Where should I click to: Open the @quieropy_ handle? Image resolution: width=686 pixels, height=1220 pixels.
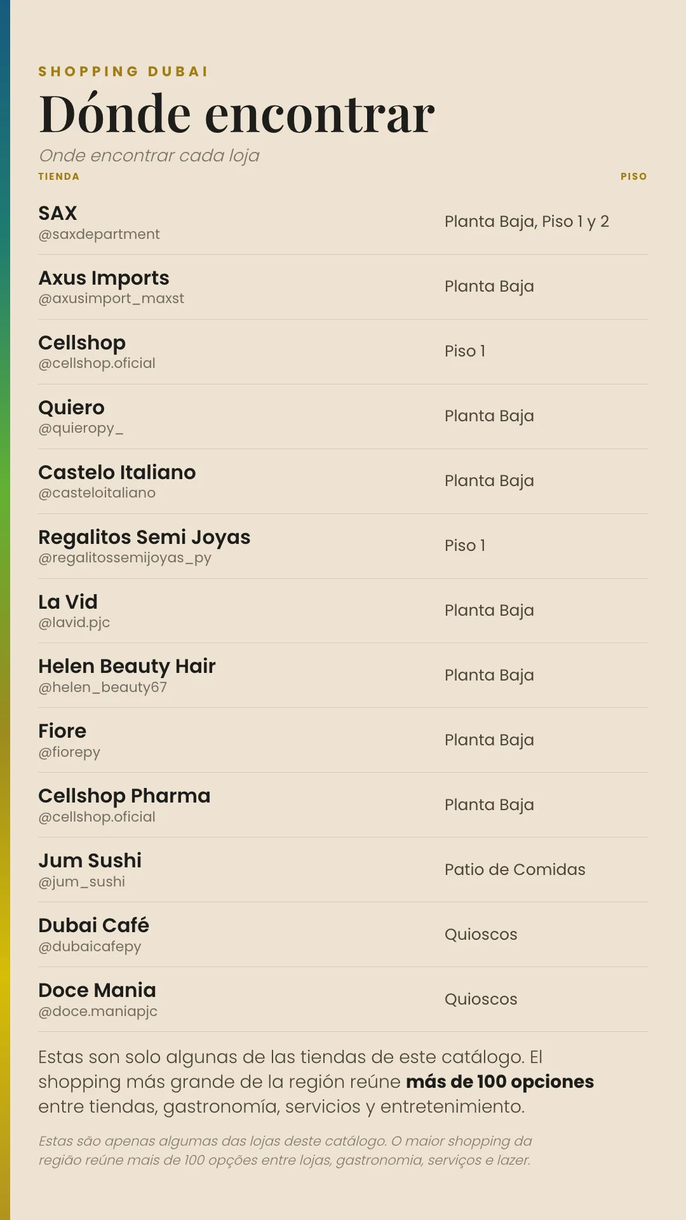point(81,428)
